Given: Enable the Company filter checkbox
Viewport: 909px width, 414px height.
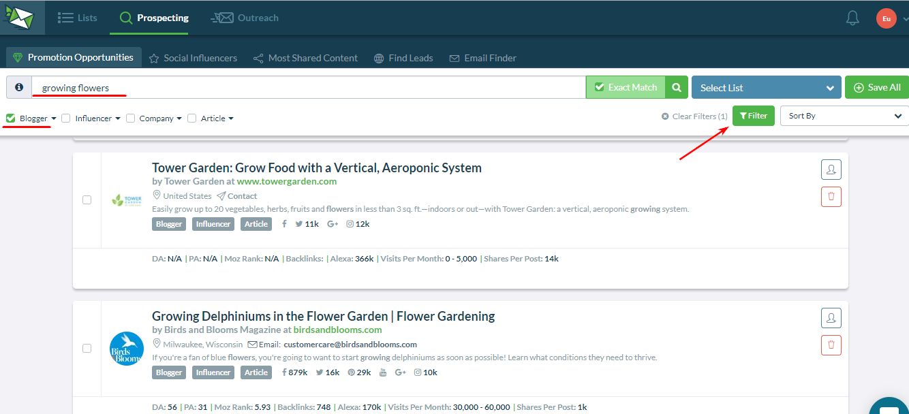Looking at the screenshot, I should click(x=130, y=118).
